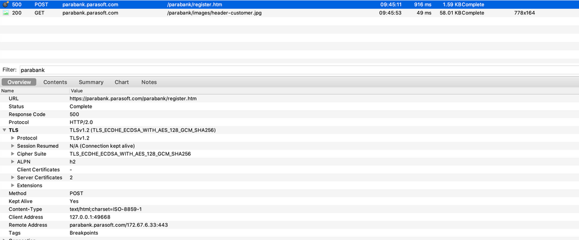Click the Server Certificates count 2
Screen dimensions: 579x240
coord(71,178)
